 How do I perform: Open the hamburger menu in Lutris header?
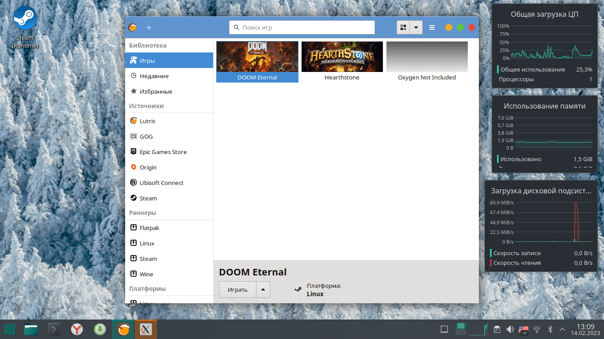(x=432, y=27)
